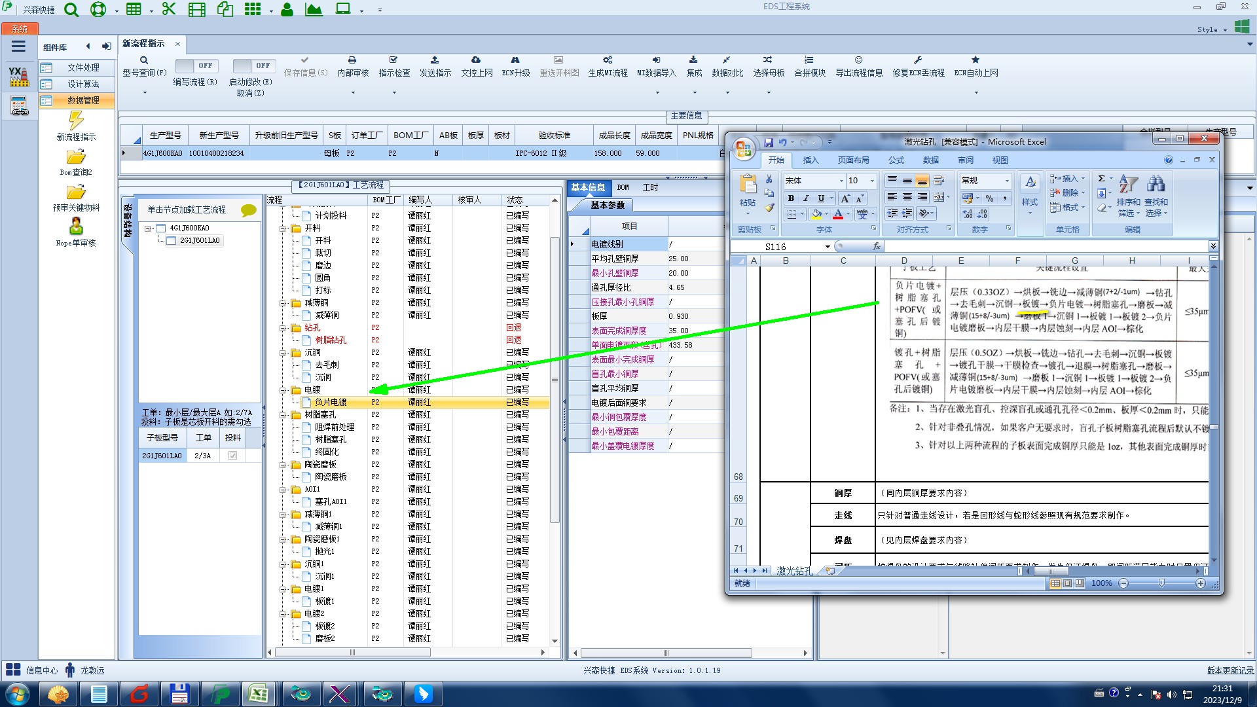Click the 型号查询 search icon
The image size is (1257, 707).
144,60
